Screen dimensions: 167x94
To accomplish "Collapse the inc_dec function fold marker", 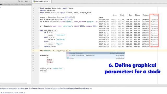I will click(x=39, y=31).
